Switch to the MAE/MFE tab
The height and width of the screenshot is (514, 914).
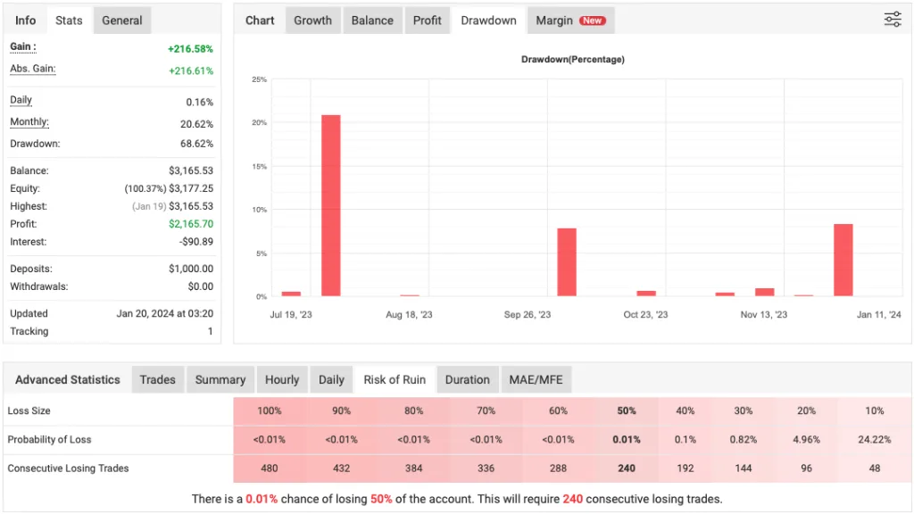coord(536,379)
